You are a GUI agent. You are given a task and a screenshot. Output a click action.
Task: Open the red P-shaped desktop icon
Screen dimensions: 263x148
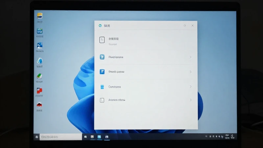39,91
